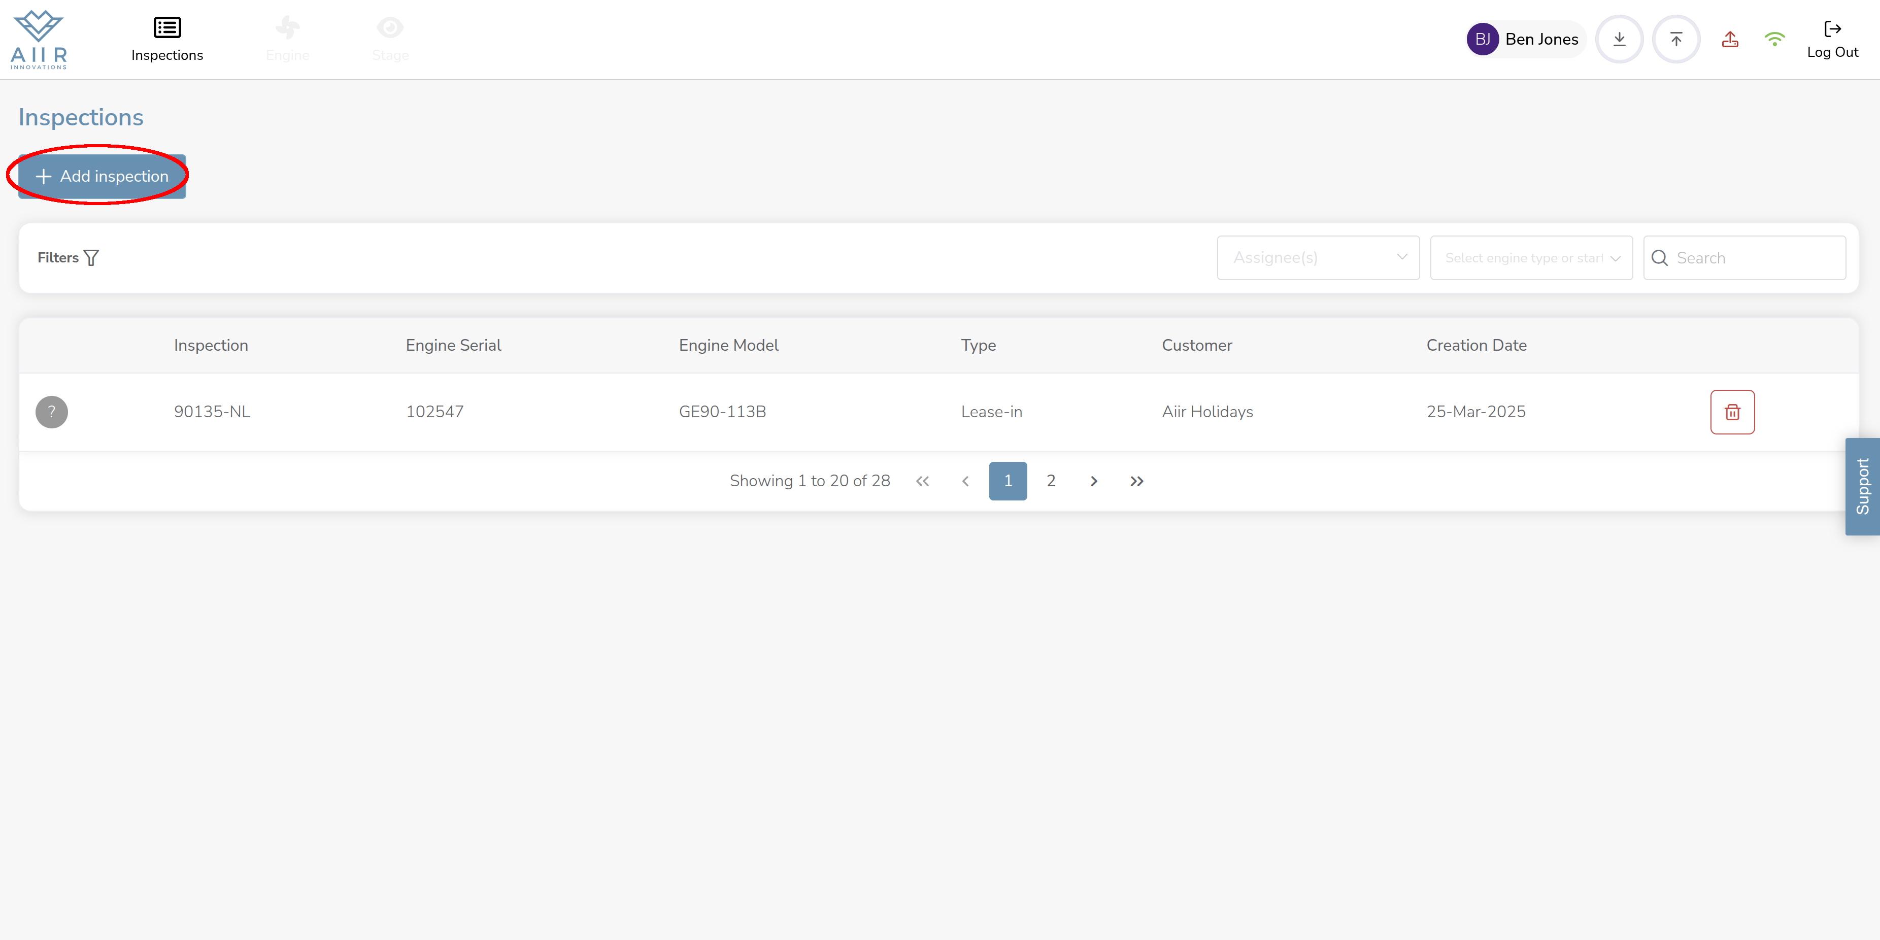Screen dimensions: 1880x940
Task: Click the green wifi status icon
Action: coord(1774,40)
